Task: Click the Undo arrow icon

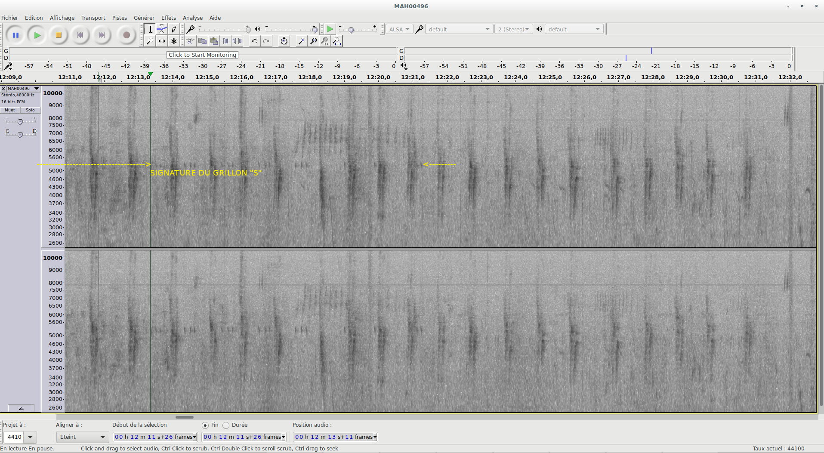Action: (x=255, y=41)
